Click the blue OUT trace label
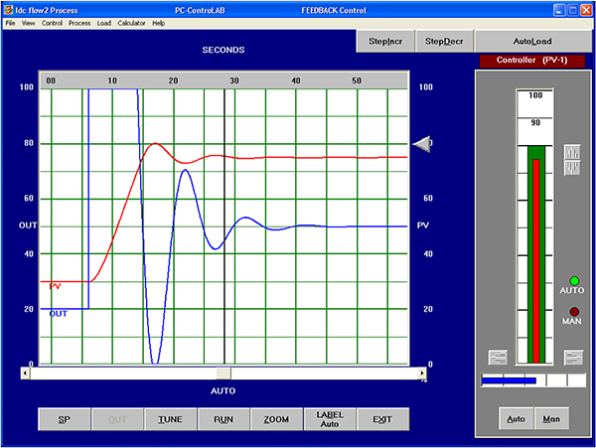 (x=59, y=314)
